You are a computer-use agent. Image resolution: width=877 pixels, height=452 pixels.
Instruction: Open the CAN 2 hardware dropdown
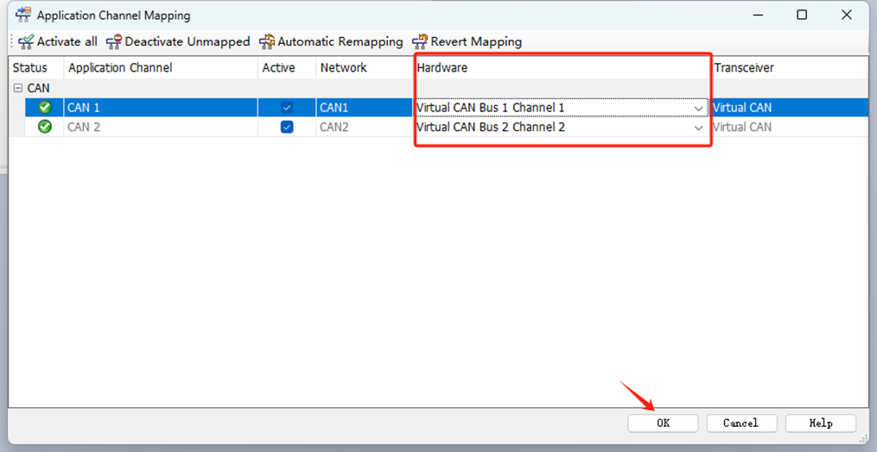[698, 128]
